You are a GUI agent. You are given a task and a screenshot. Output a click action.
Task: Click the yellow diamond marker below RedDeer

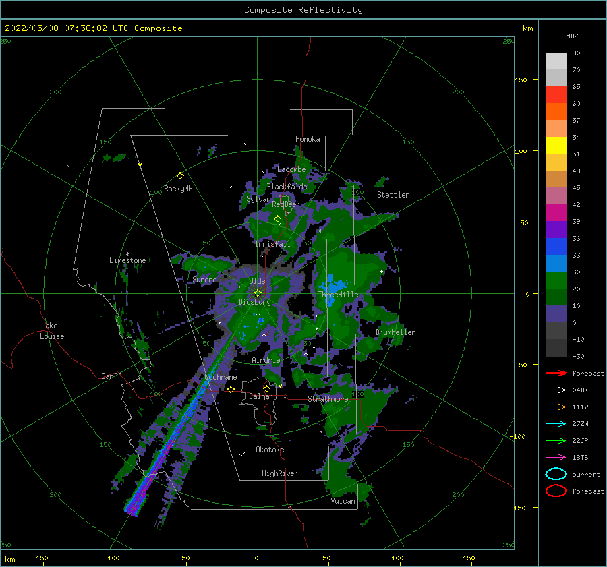(x=277, y=219)
